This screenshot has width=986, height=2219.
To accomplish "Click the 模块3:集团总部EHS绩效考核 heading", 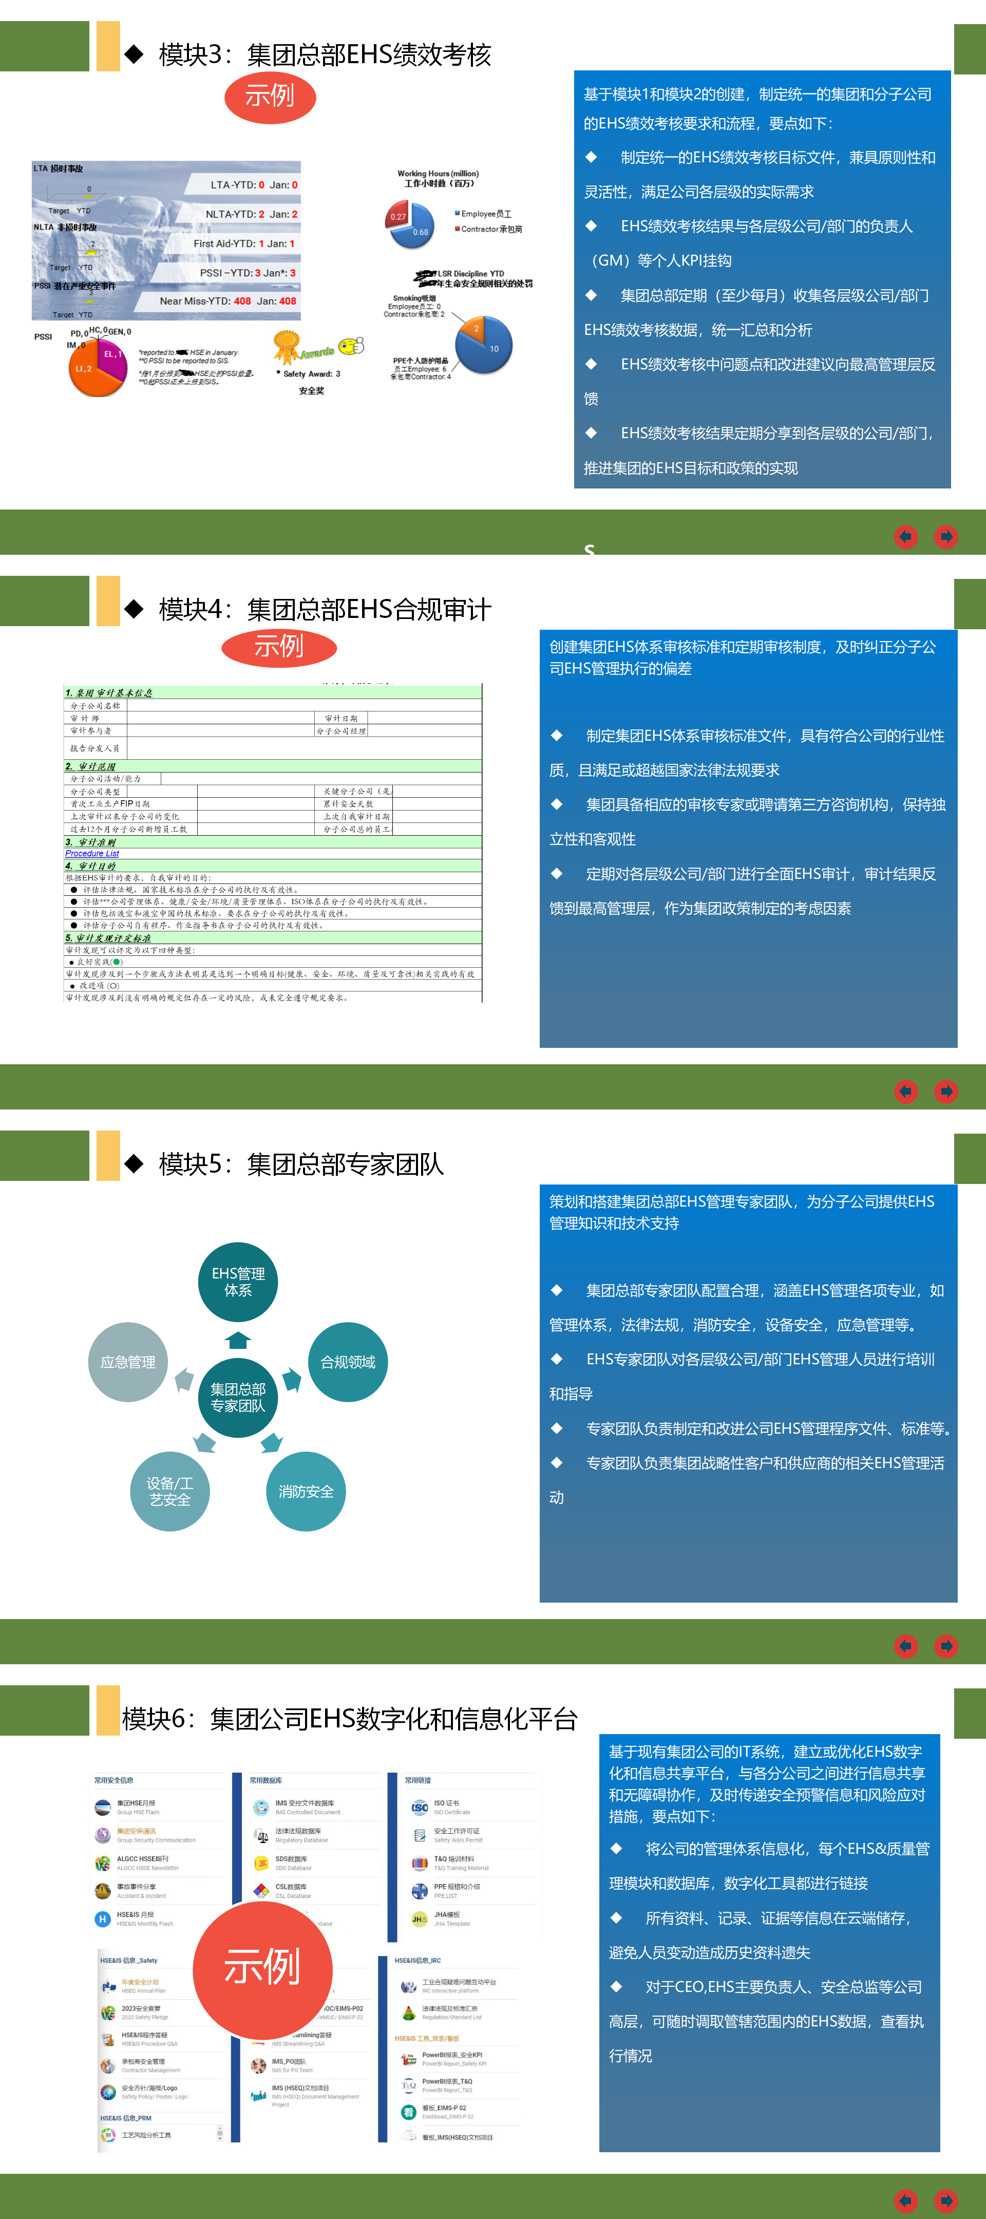I will click(x=325, y=54).
